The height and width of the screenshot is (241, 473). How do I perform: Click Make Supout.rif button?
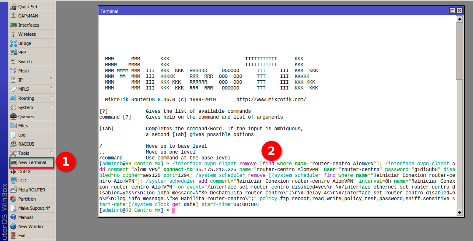(34, 208)
